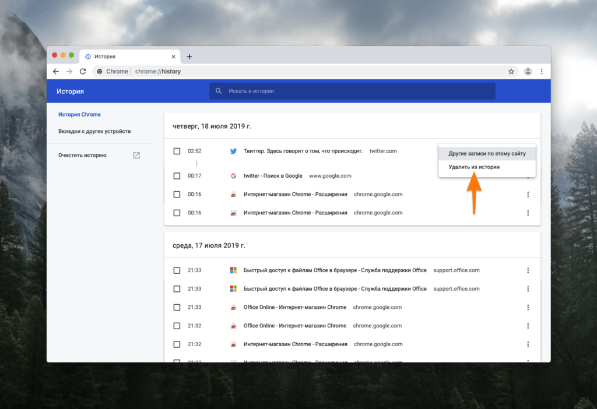Image resolution: width=597 pixels, height=409 pixels.
Task: Click the История page header title
Action: [x=71, y=91]
